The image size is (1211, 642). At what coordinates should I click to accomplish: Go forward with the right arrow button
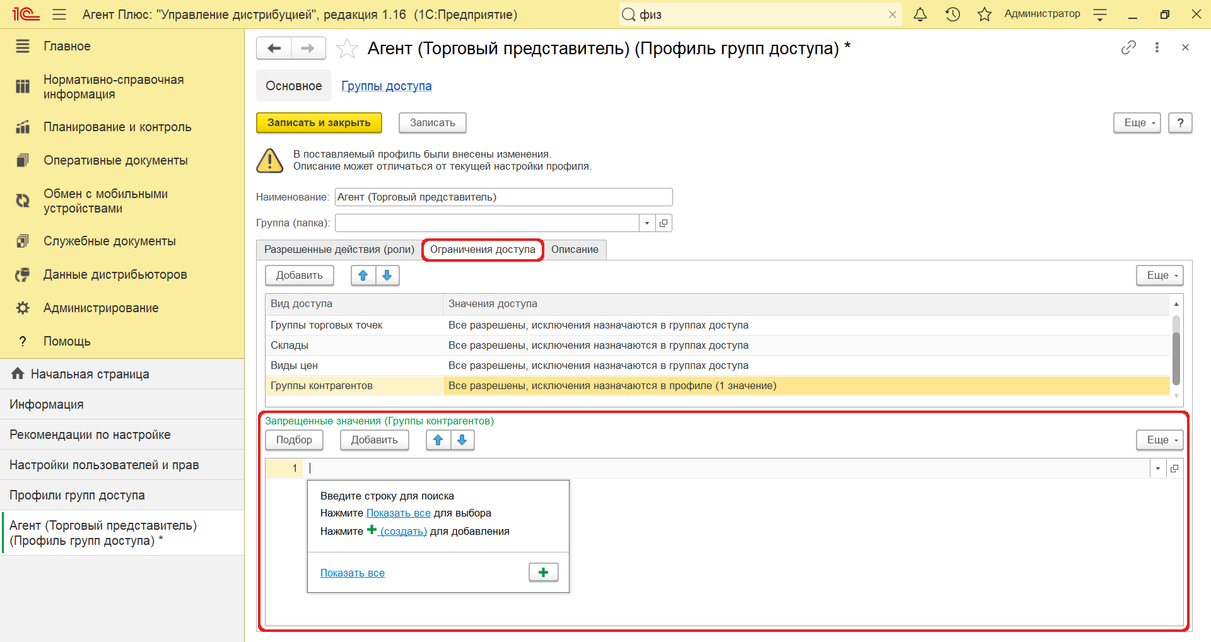(x=308, y=48)
